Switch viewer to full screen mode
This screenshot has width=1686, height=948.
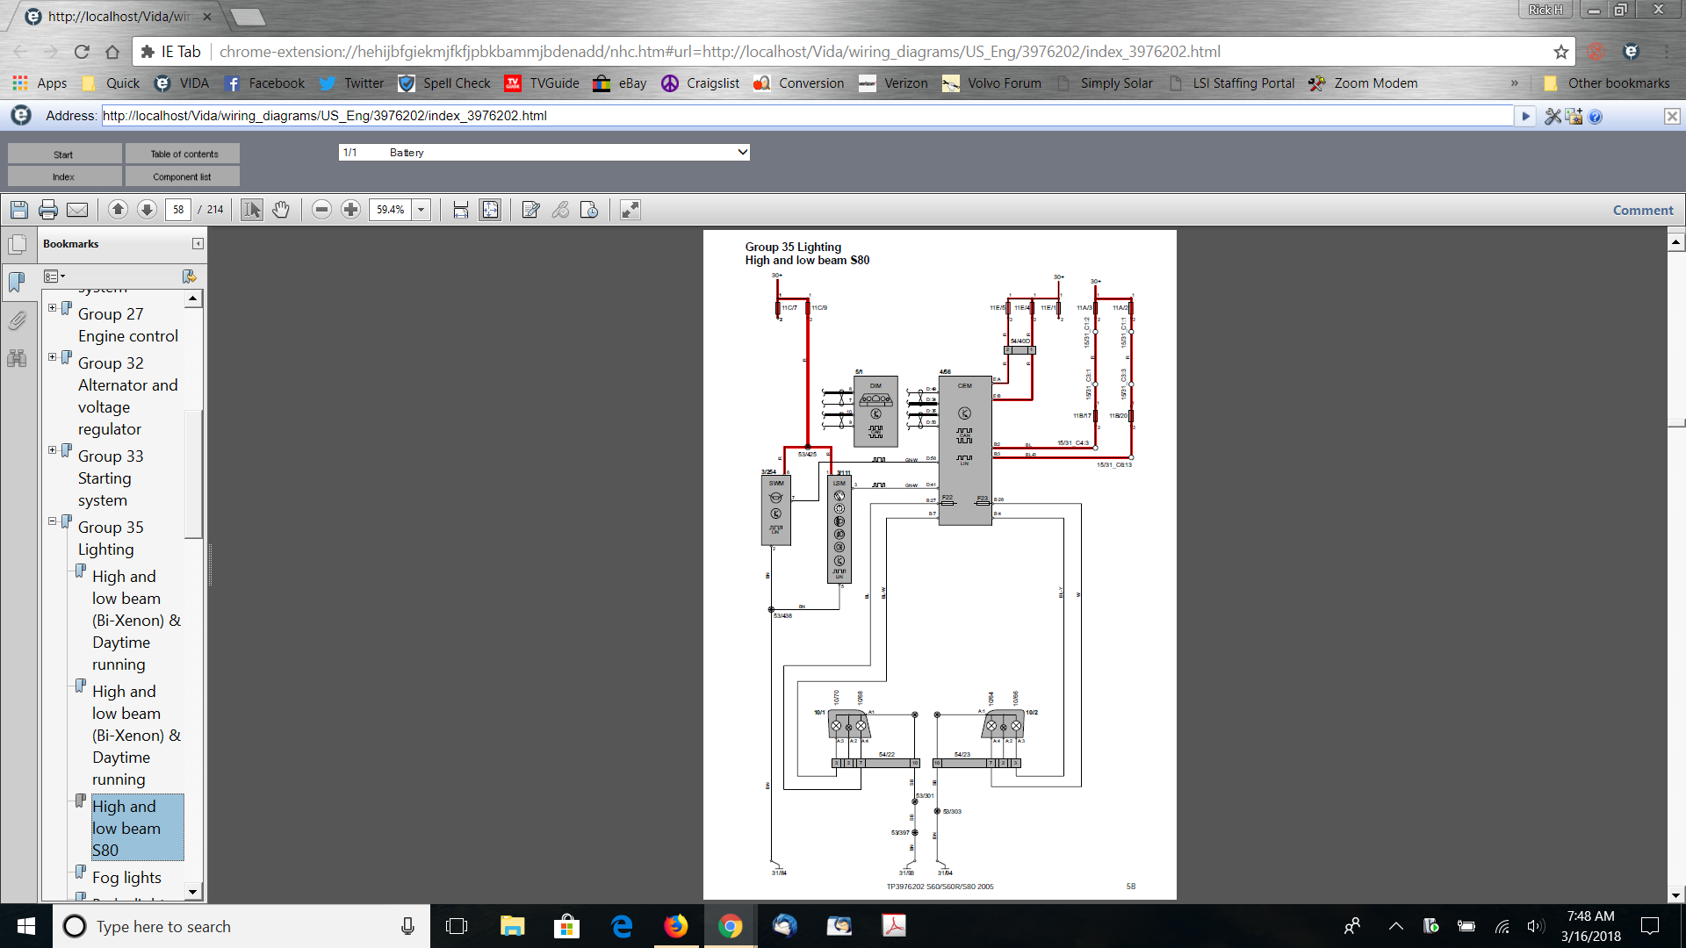630,210
